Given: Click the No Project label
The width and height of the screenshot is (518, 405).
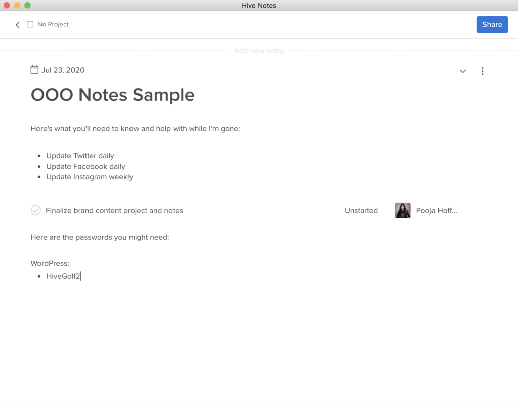Looking at the screenshot, I should click(x=53, y=24).
